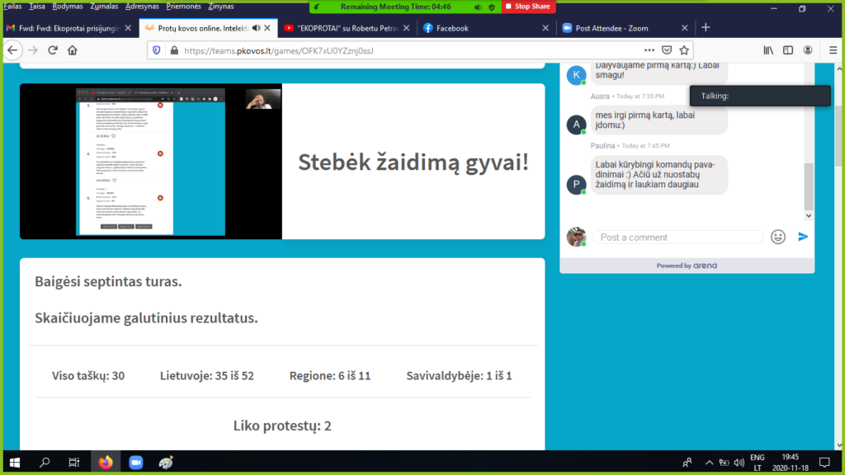Mute audio on the Protų kovos tab
Viewport: 845px width, 475px height.
(x=256, y=28)
